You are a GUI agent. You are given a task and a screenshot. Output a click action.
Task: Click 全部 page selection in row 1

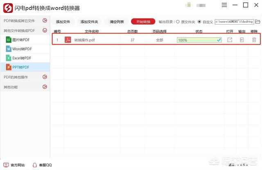click(x=159, y=40)
